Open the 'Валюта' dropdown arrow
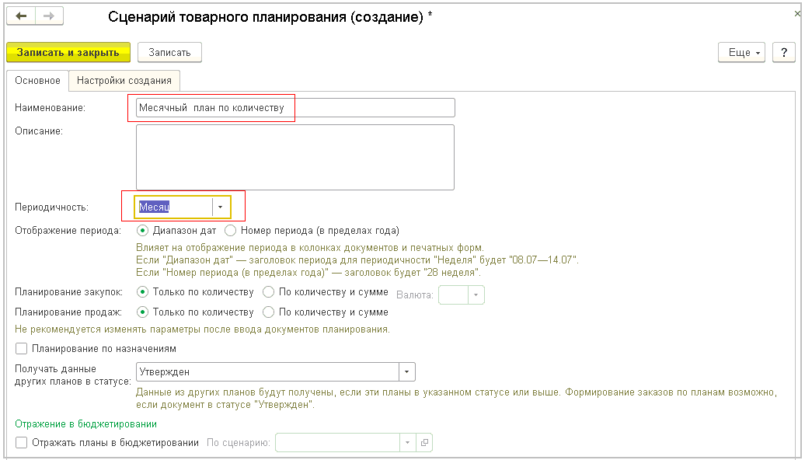This screenshot has width=805, height=460. pyautogui.click(x=476, y=295)
